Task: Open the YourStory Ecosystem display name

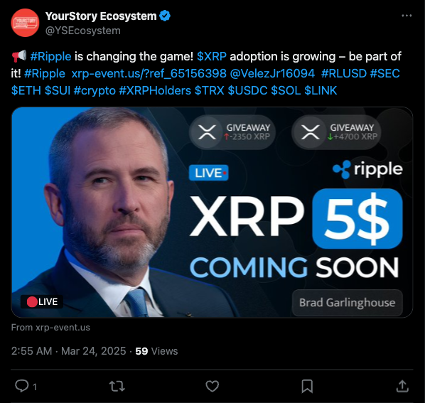Action: [x=101, y=16]
